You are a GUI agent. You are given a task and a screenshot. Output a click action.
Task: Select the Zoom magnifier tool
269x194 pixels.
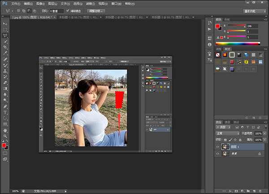click(5, 136)
